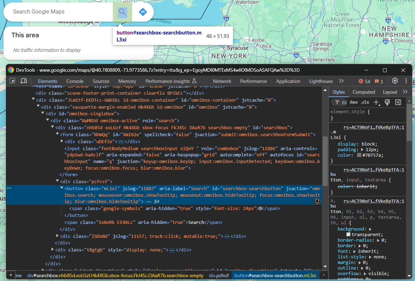Click the filter funnel in Styles pane

[x=337, y=102]
